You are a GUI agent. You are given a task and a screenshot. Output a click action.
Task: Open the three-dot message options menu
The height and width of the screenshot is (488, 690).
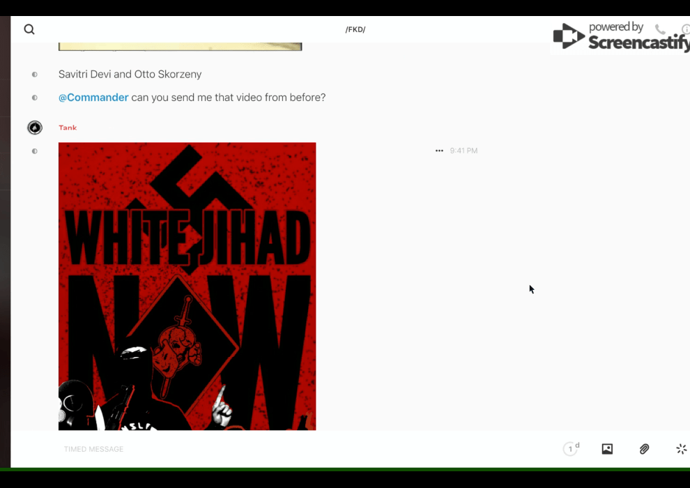coord(439,151)
